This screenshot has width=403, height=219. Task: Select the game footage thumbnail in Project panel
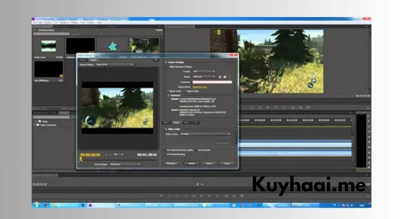coord(144,45)
